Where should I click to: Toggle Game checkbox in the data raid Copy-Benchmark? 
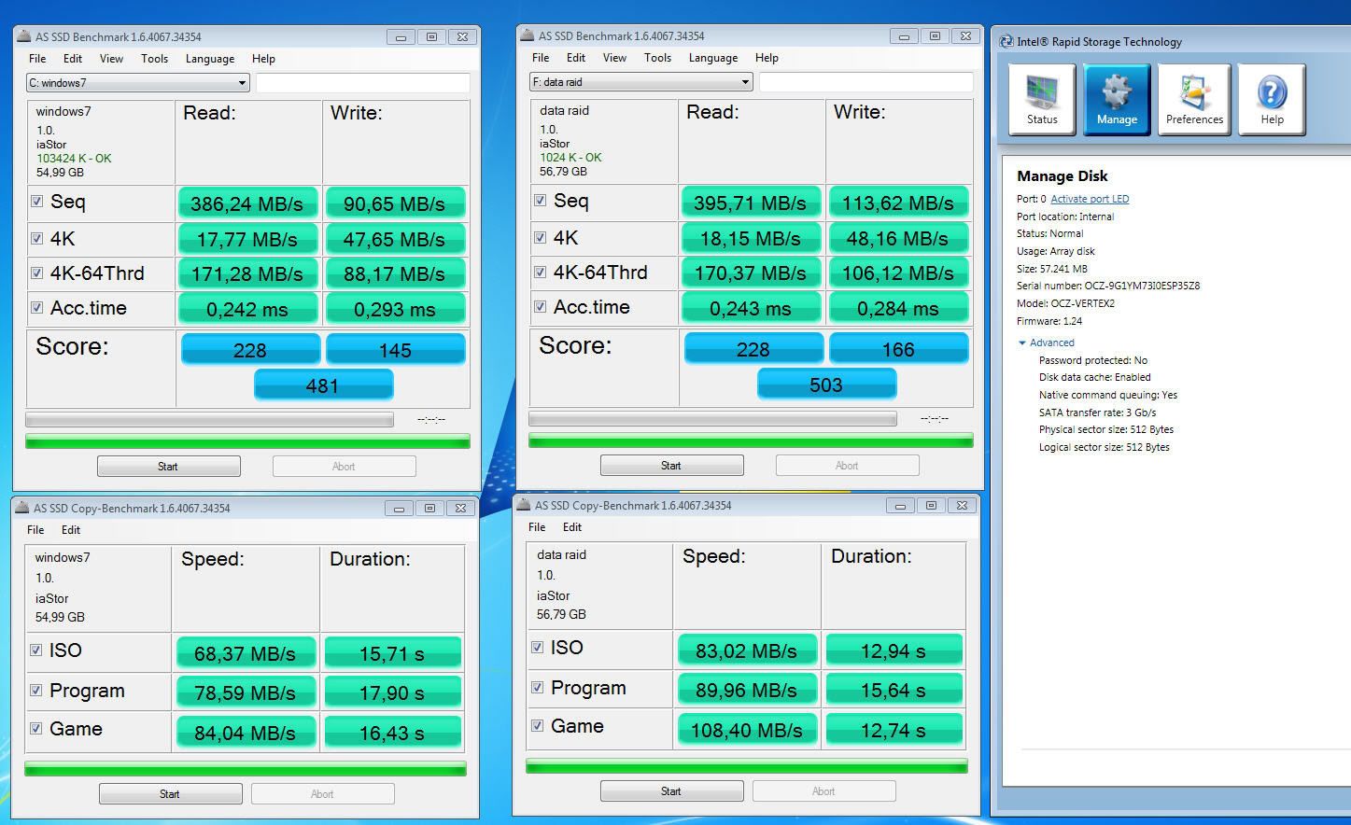pos(537,725)
